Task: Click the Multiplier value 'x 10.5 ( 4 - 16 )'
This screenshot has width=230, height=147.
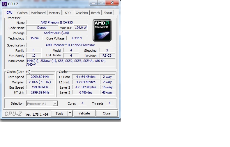Action: 40,82
